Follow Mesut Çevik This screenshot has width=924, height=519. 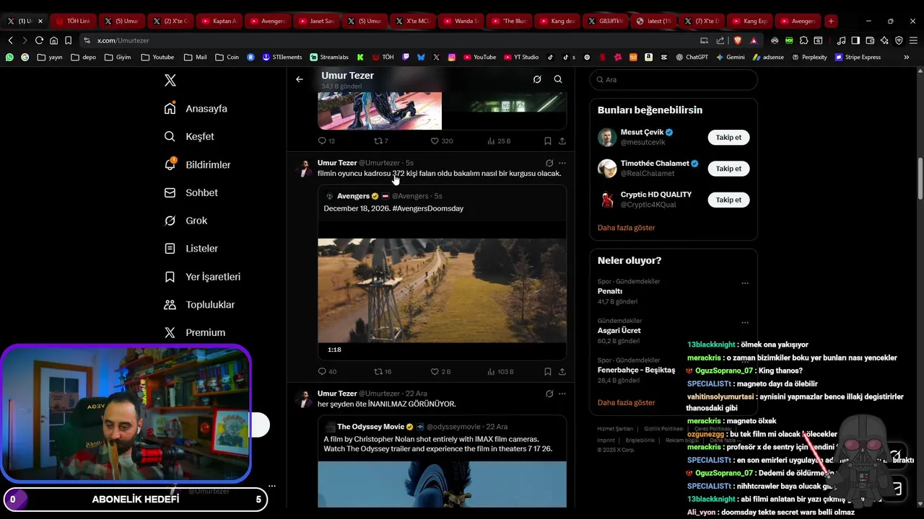(728, 137)
